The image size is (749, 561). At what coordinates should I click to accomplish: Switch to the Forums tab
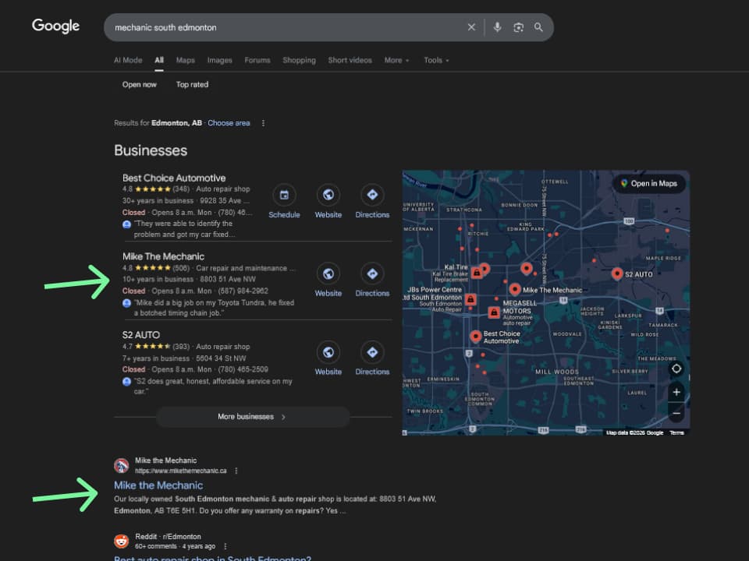pyautogui.click(x=257, y=60)
